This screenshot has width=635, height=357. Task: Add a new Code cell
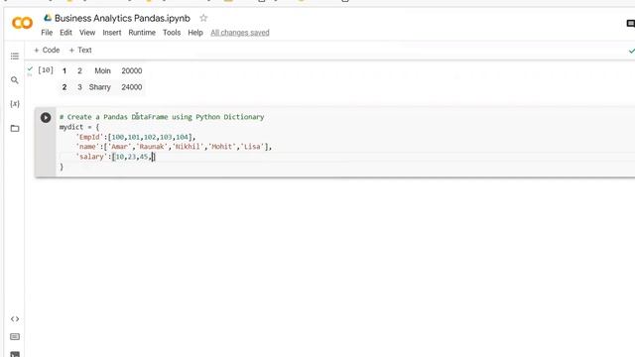click(x=47, y=51)
